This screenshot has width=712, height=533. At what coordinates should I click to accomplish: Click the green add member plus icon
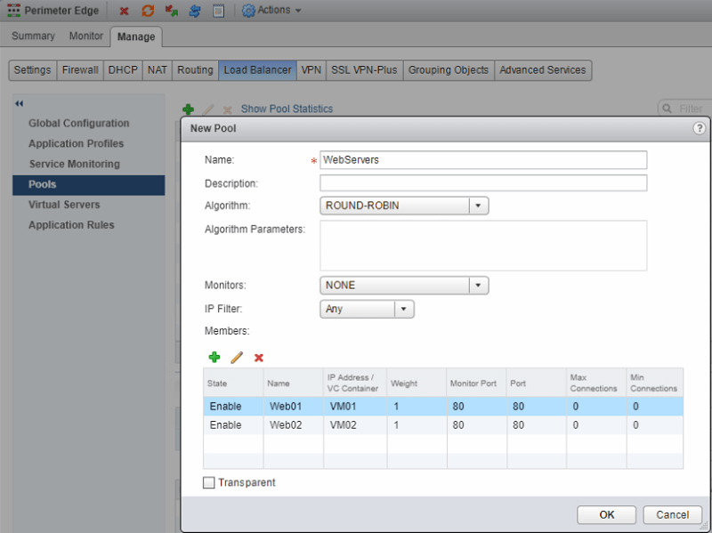[214, 357]
